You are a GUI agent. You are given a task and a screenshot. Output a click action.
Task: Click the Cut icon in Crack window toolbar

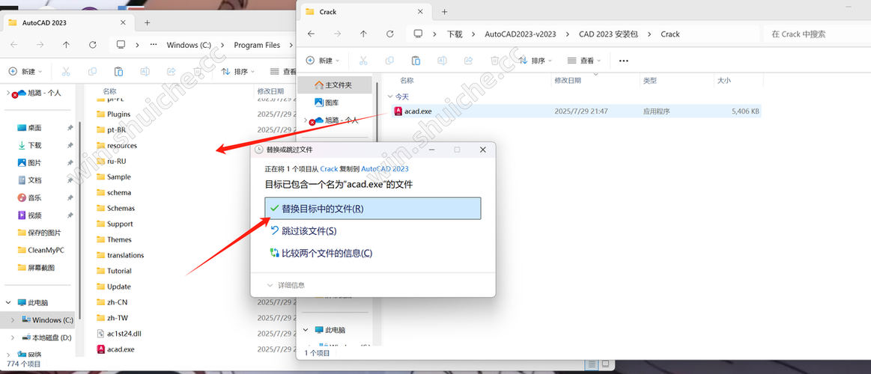pyautogui.click(x=363, y=61)
